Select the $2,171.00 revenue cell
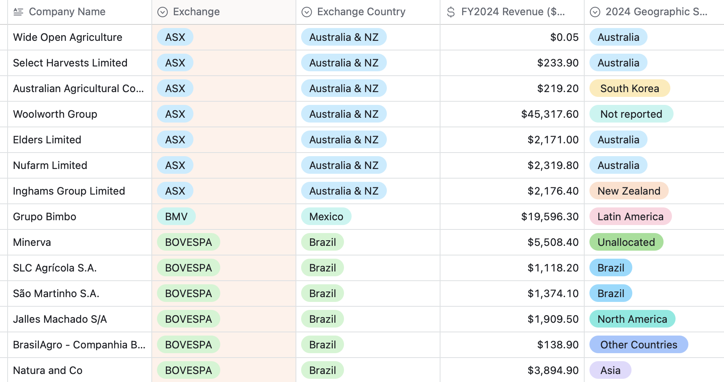Image resolution: width=724 pixels, height=382 pixels. (x=512, y=140)
